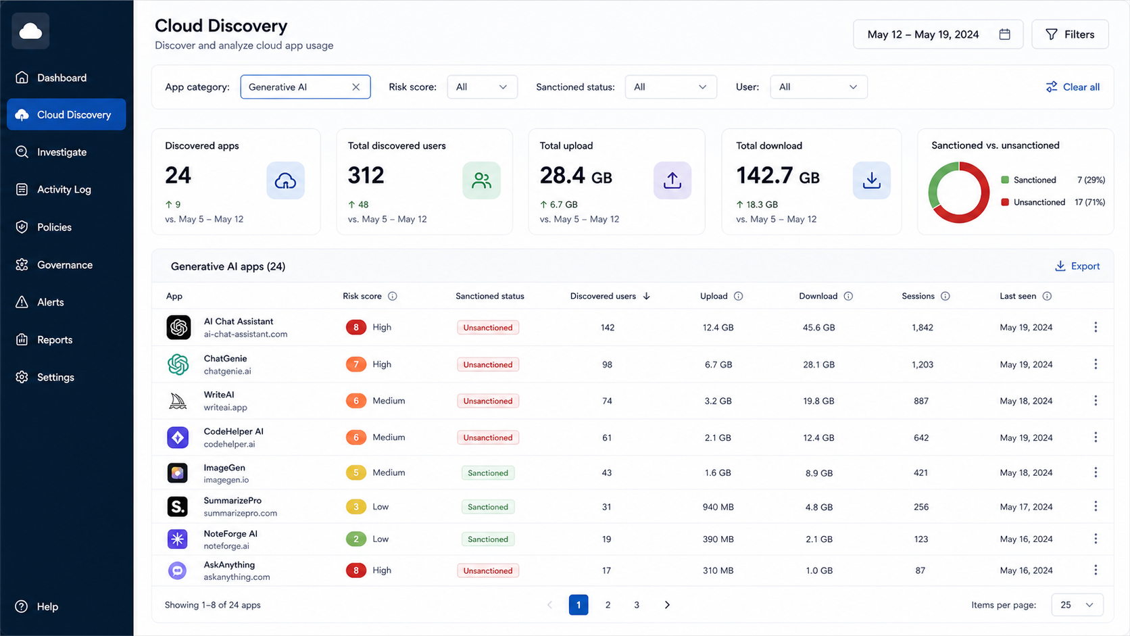The image size is (1130, 636).
Task: Click the WriteAI app logo
Action: tap(178, 401)
